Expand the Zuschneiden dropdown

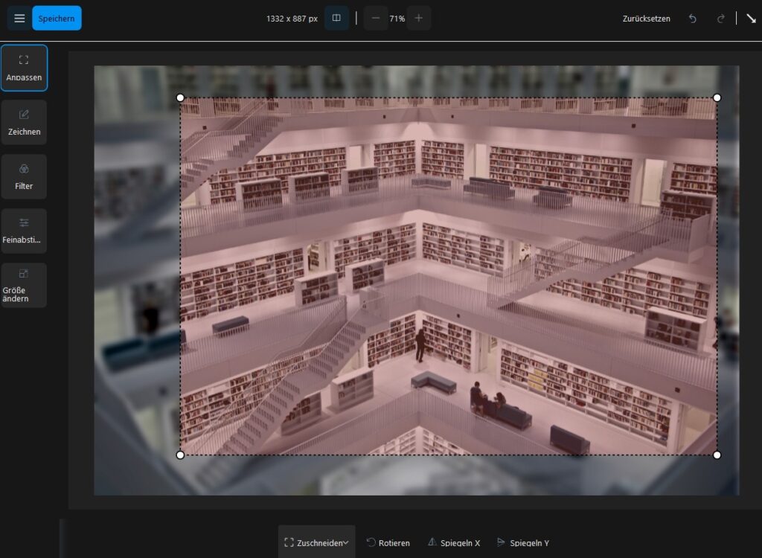(x=316, y=542)
